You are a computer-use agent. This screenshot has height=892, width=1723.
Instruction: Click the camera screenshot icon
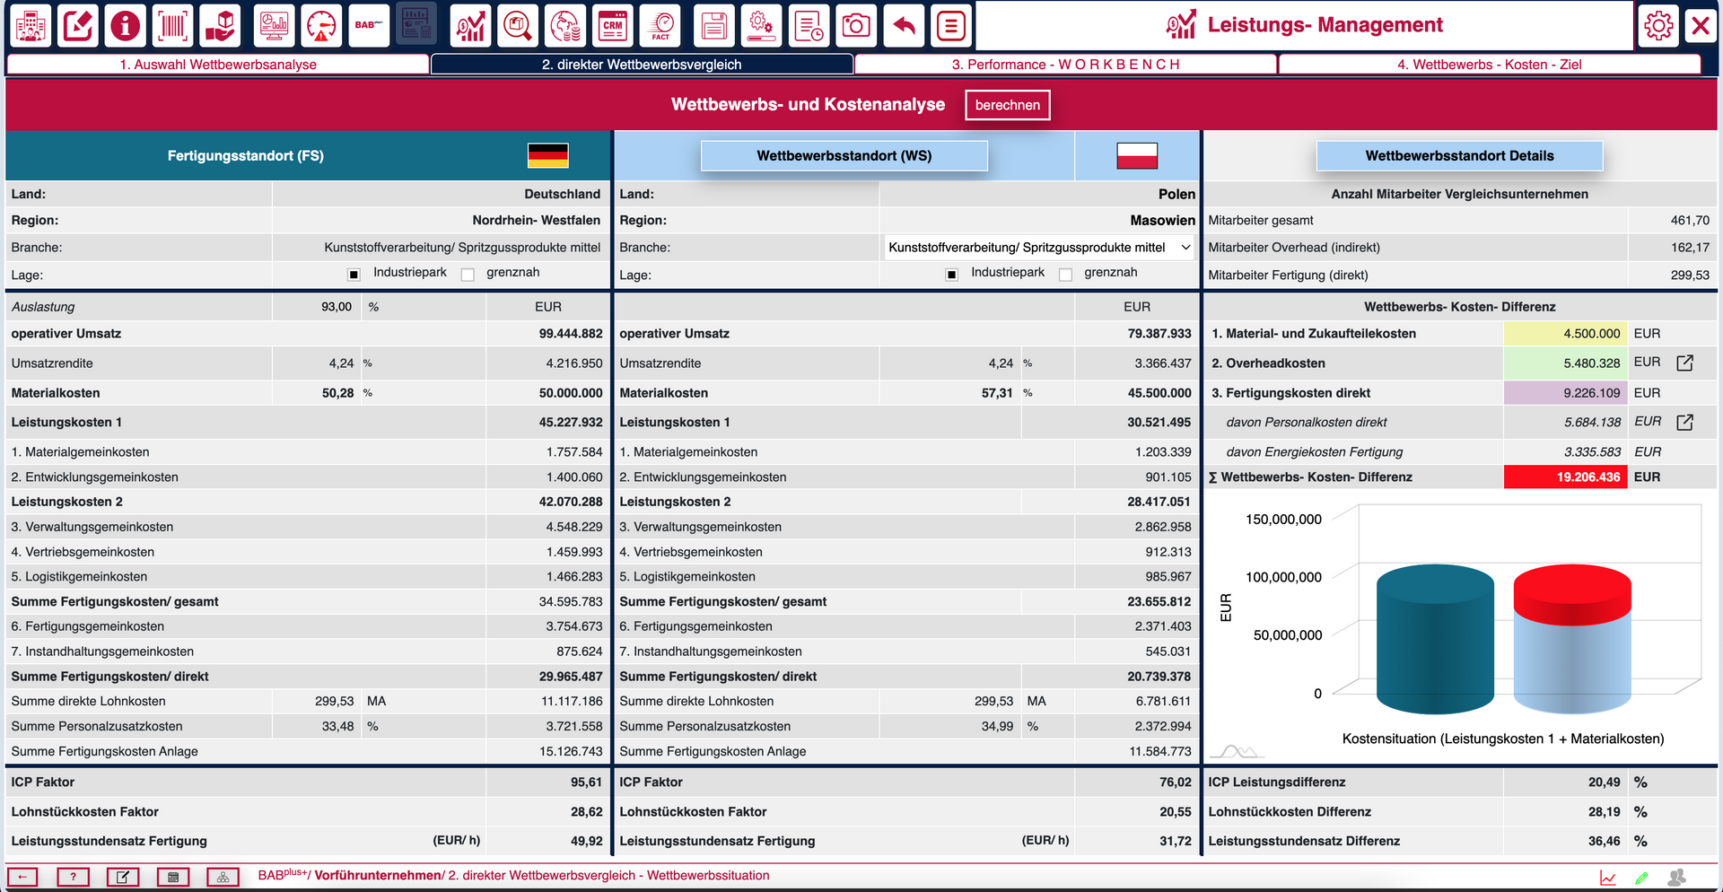pos(855,26)
